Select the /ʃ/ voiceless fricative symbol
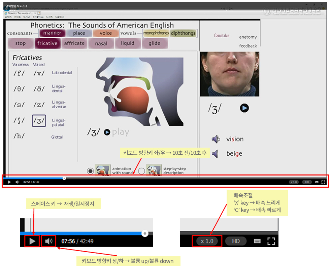Viewport: 330px width, 269px height. point(19,120)
